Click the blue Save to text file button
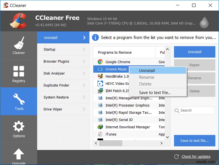The image size is (219, 165). [x=195, y=141]
